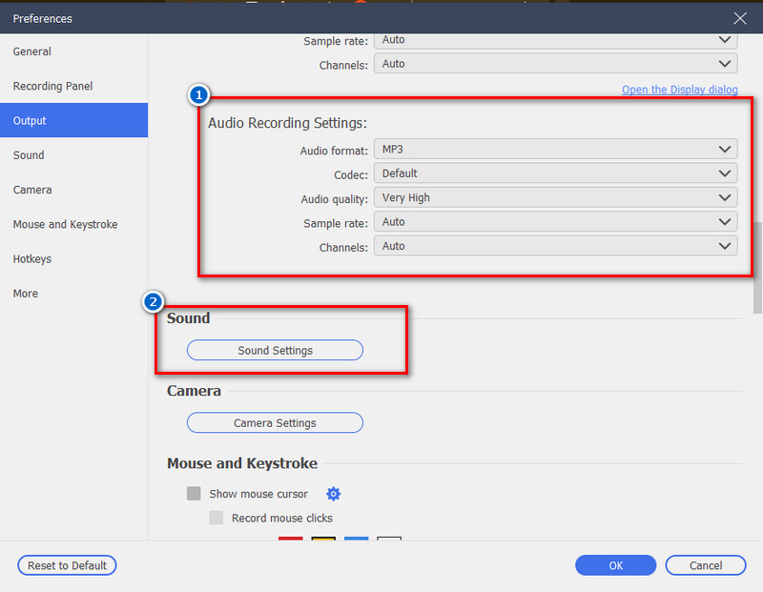Expand the Codec Default dropdown
Image resolution: width=763 pixels, height=592 pixels.
click(x=555, y=174)
